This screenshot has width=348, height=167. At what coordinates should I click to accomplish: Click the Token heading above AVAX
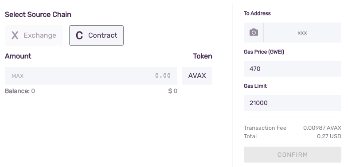coord(203,56)
